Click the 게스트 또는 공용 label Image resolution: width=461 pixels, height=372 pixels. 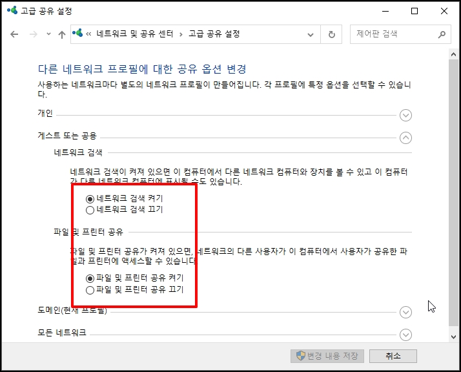[67, 136]
